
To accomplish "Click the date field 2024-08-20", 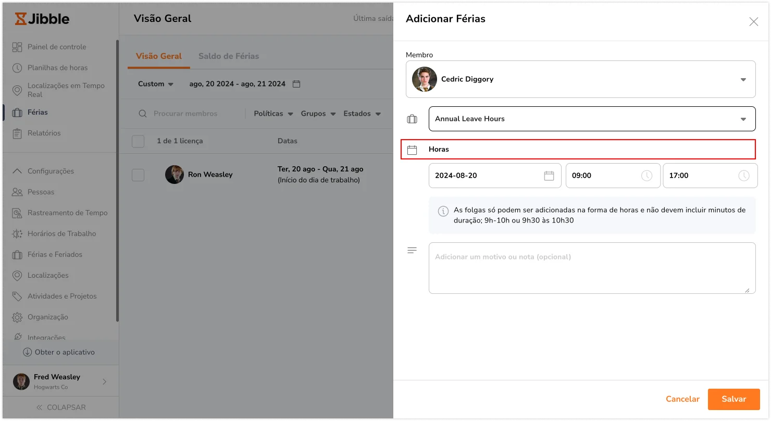I will pos(495,176).
